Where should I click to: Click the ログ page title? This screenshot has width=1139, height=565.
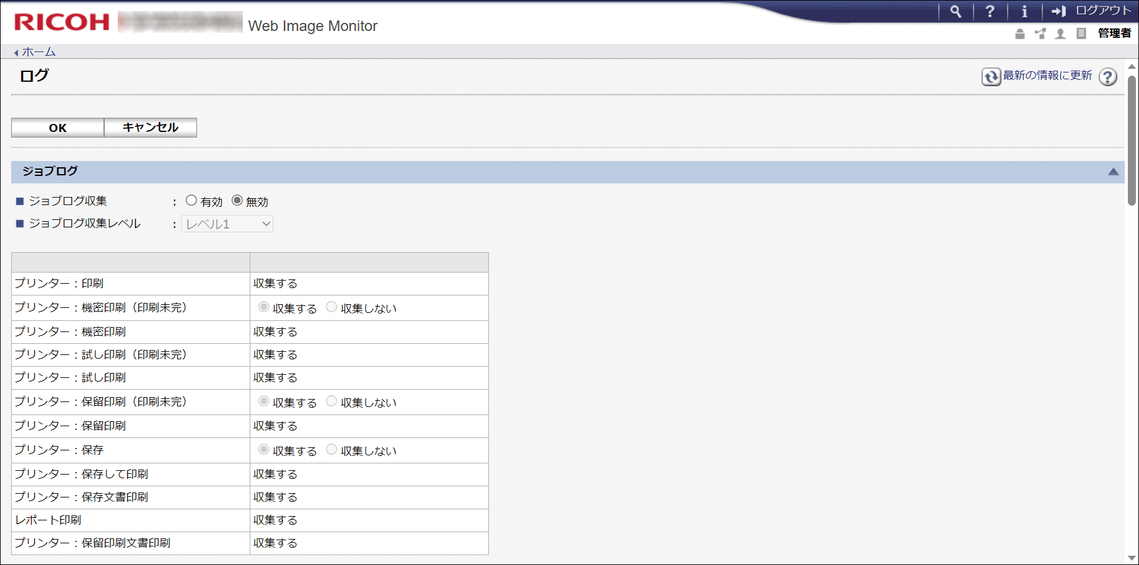[x=34, y=76]
